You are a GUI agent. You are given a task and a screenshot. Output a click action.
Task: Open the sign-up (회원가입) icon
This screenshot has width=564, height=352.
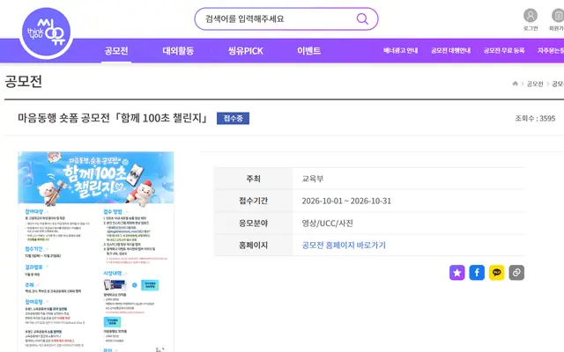click(x=558, y=16)
